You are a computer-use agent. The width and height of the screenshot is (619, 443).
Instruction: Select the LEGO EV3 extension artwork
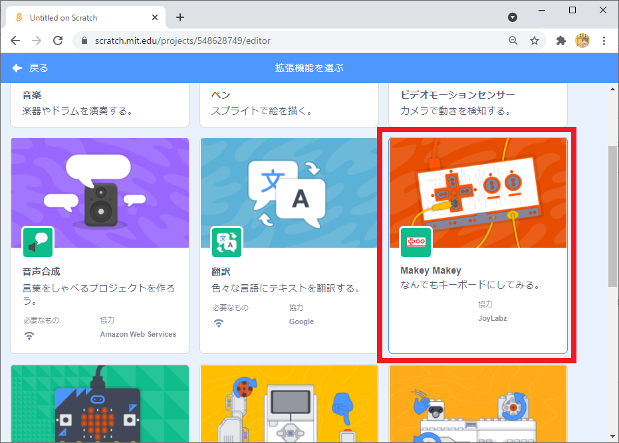pos(289,404)
